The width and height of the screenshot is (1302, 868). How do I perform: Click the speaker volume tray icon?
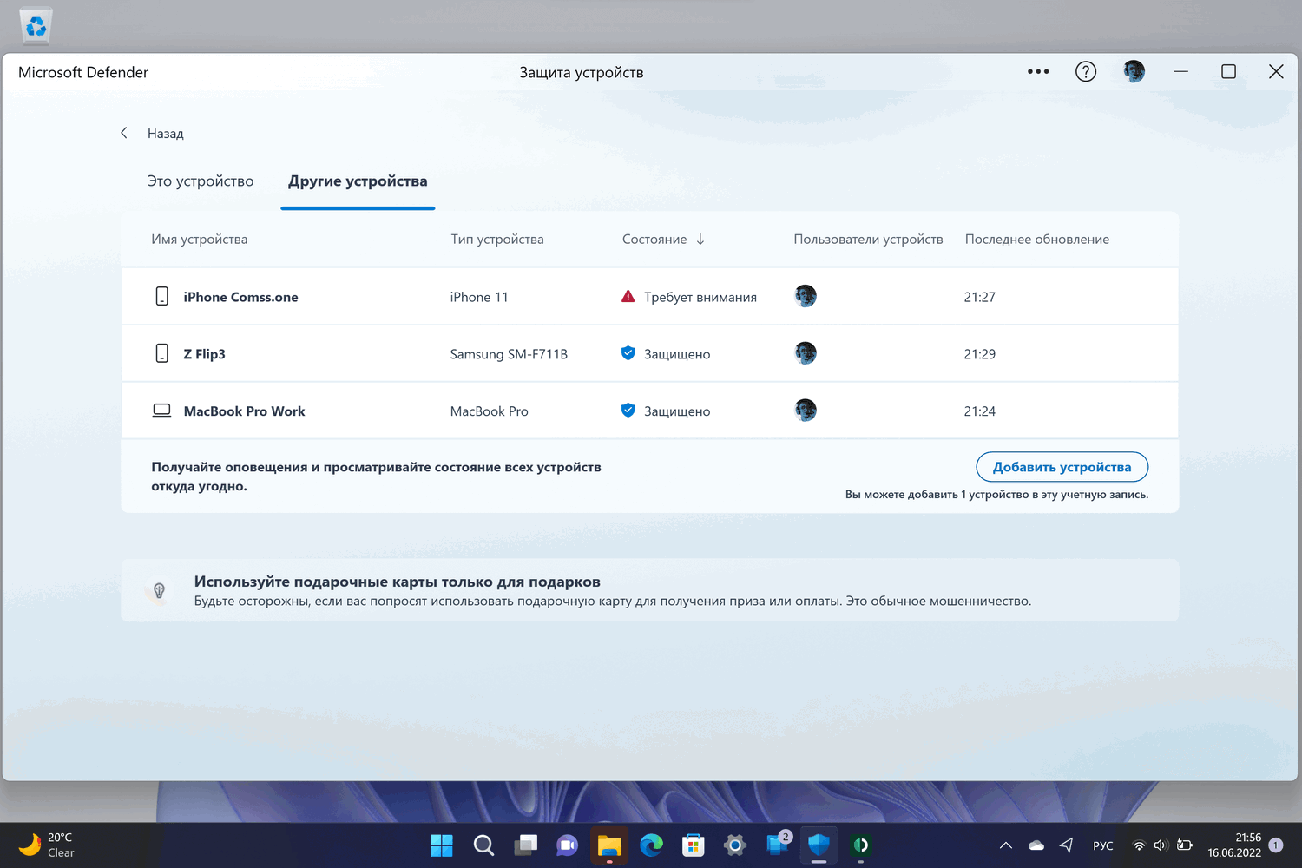pos(1161,845)
